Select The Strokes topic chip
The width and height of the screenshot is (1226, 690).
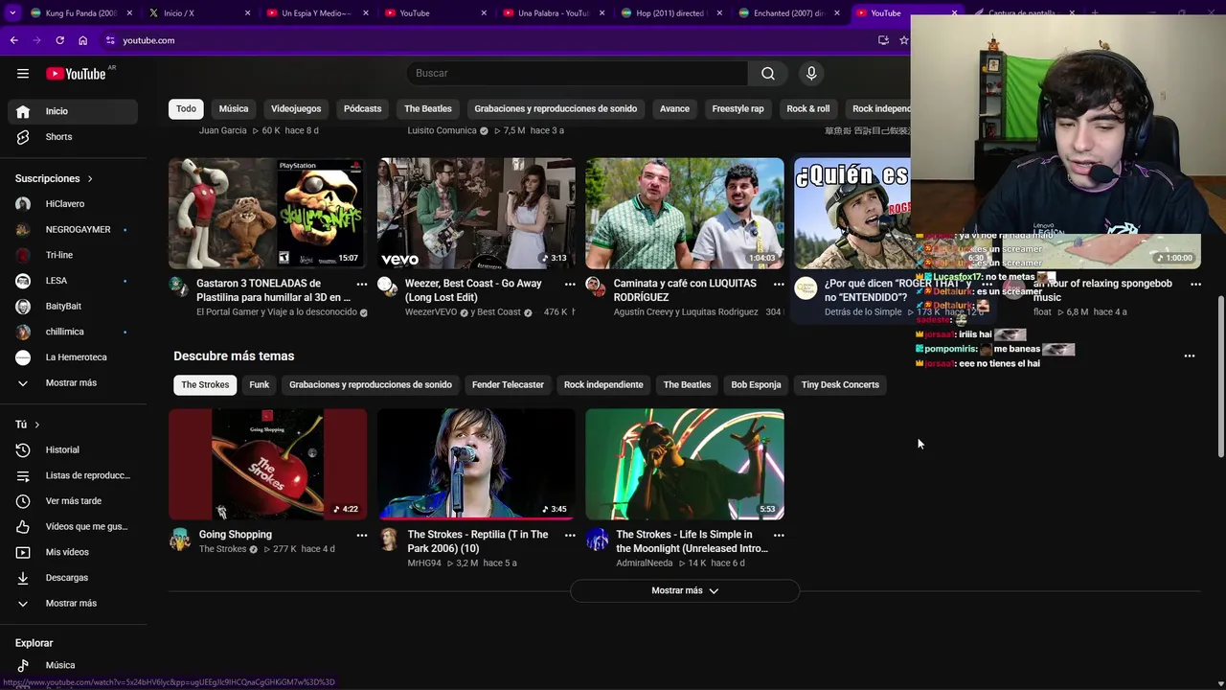click(x=206, y=384)
